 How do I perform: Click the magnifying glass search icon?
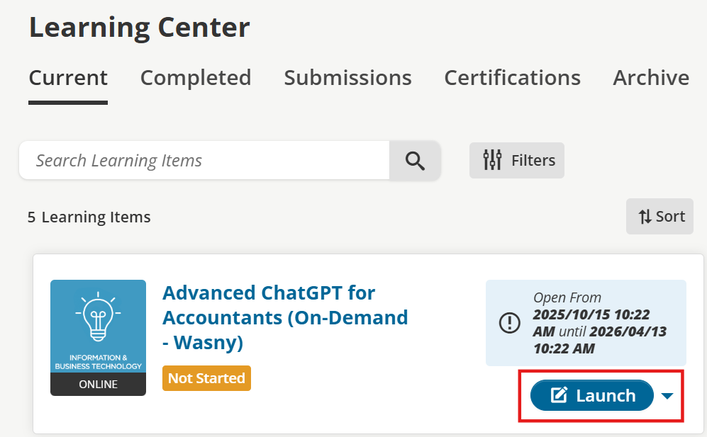tap(415, 161)
